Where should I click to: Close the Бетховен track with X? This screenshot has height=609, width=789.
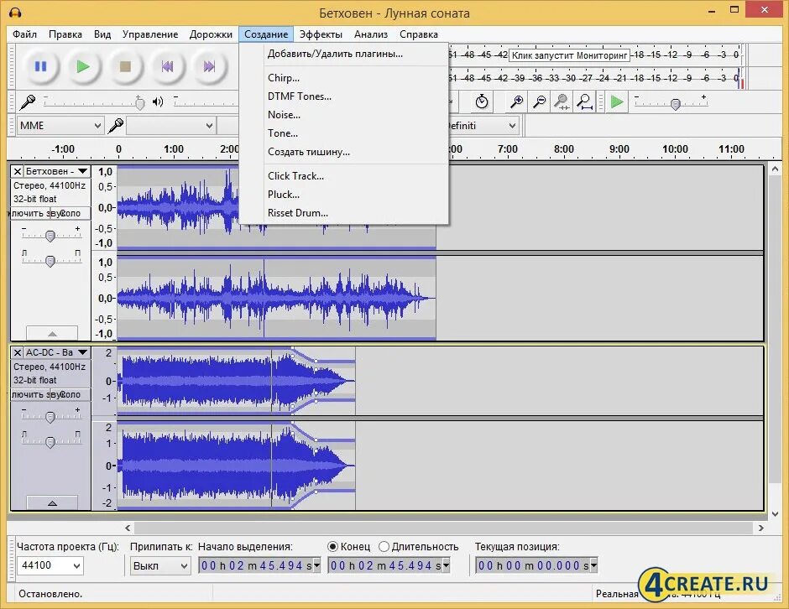(x=17, y=171)
